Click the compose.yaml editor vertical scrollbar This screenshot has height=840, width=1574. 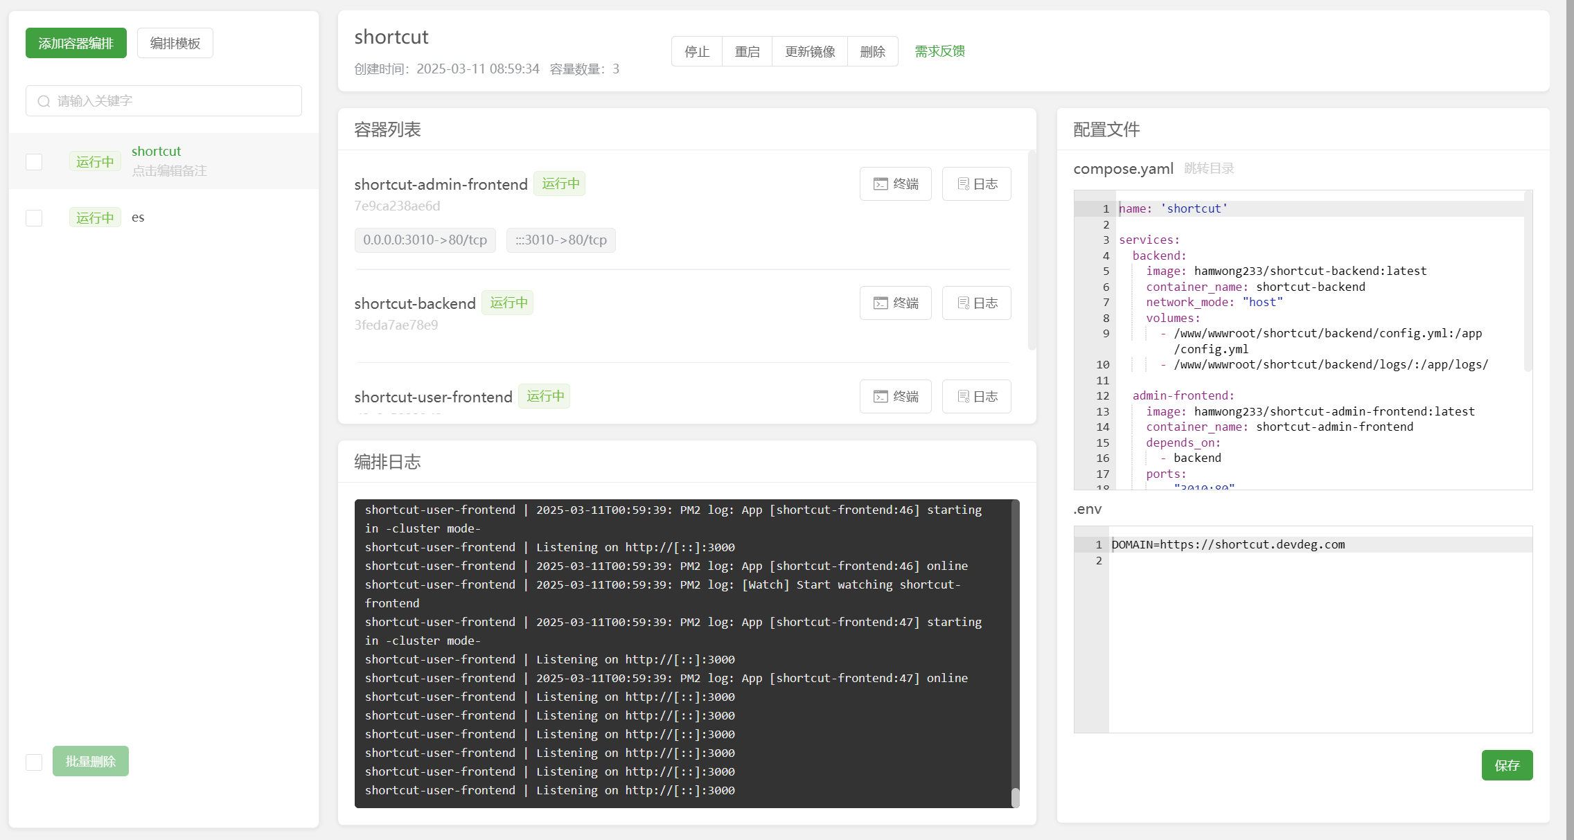coord(1528,281)
